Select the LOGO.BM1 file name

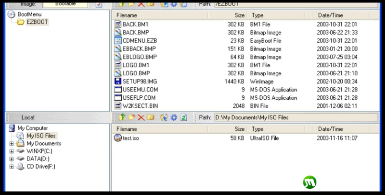click(x=136, y=65)
